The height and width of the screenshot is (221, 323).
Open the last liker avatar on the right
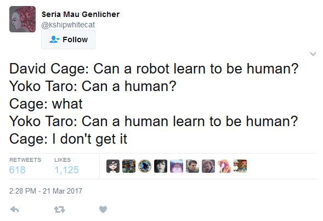[240, 166]
